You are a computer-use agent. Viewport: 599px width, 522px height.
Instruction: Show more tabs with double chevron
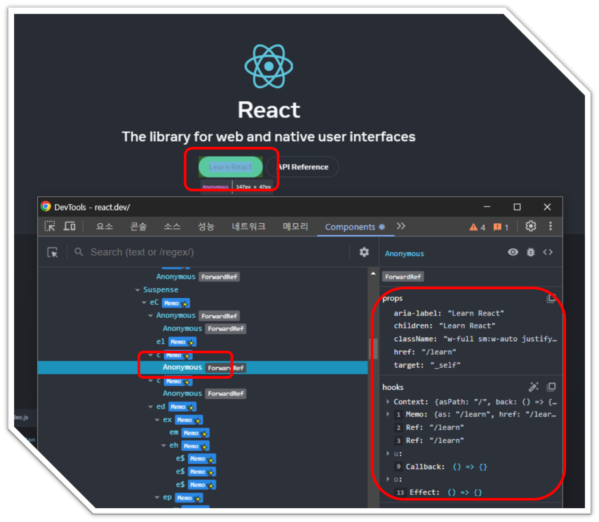[x=401, y=226]
